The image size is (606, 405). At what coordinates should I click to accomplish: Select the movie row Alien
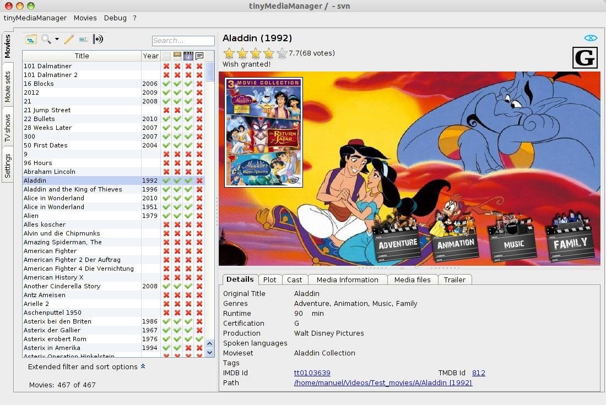click(113, 216)
